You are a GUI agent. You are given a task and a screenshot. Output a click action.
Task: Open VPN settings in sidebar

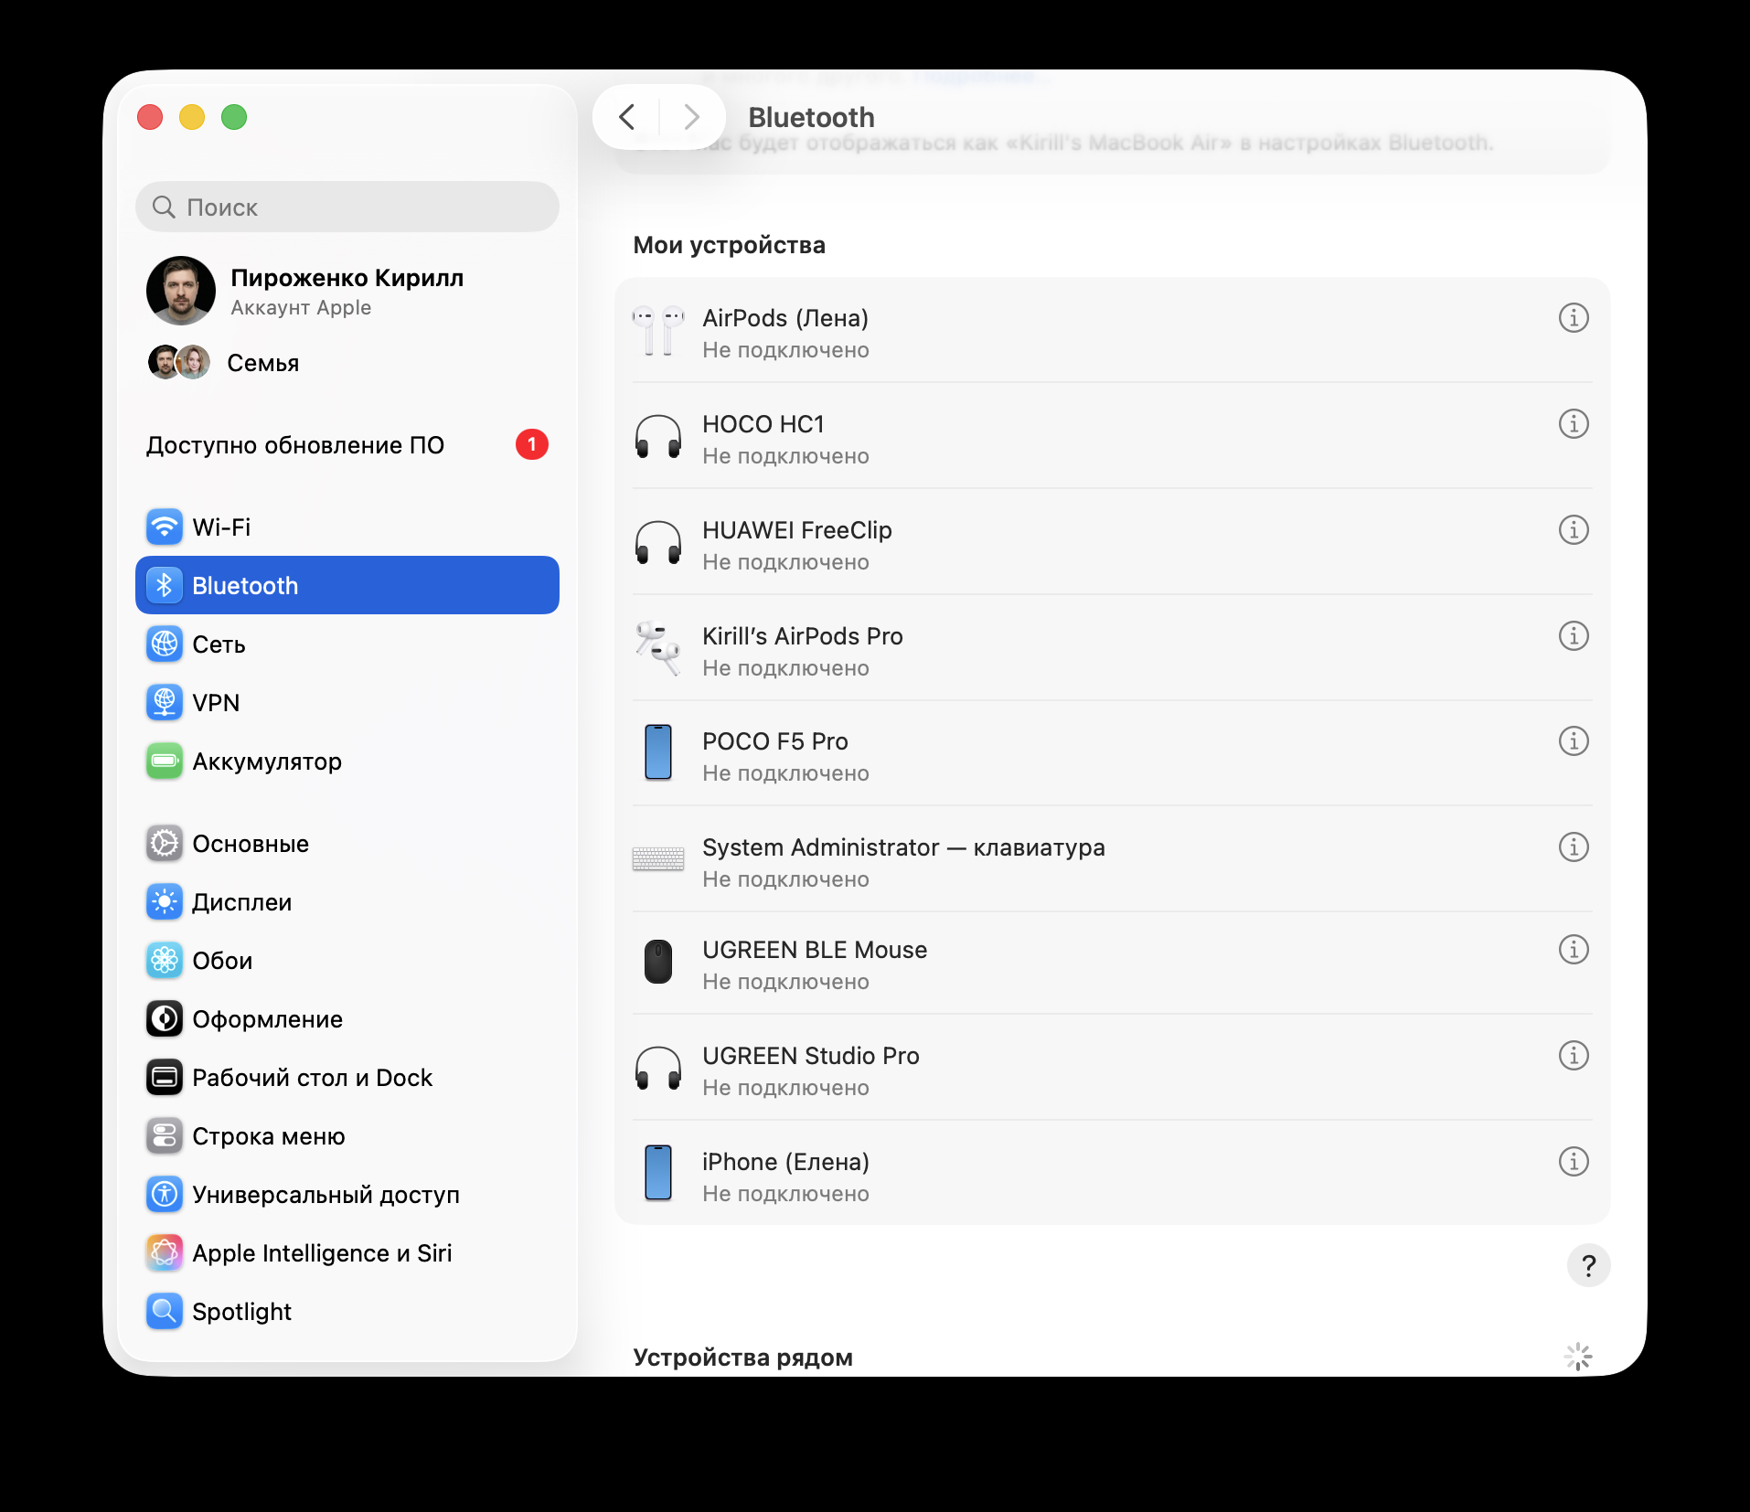click(347, 703)
